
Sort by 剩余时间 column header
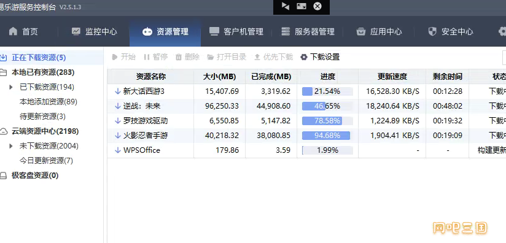coord(447,77)
